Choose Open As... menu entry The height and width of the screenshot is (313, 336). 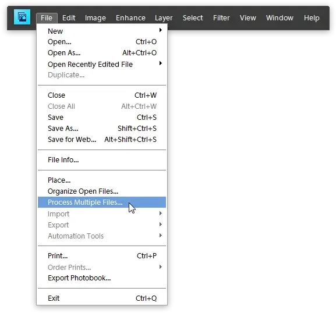point(102,53)
